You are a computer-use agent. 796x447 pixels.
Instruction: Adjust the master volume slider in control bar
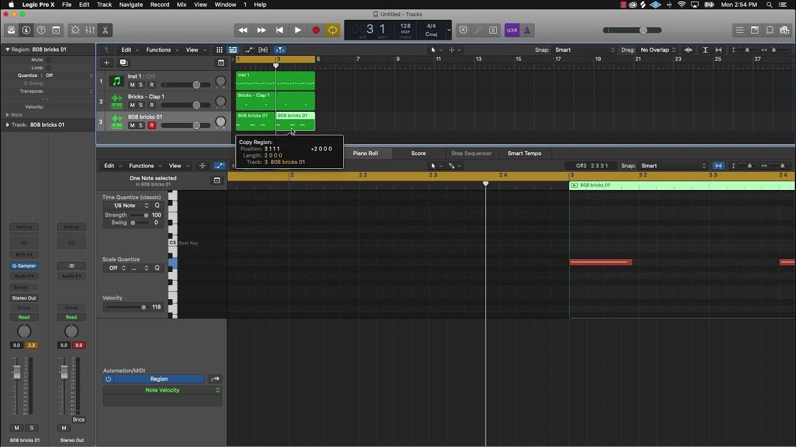pos(643,30)
